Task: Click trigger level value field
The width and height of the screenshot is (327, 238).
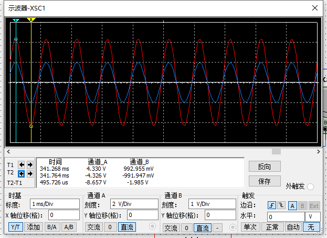Action: point(286,216)
